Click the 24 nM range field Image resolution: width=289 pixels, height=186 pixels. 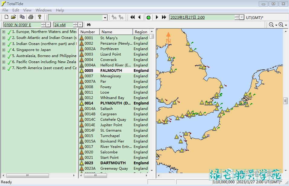(x=63, y=25)
